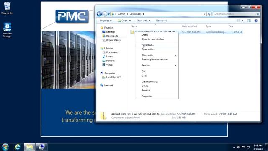Click Admin in the address breadcrumb
Screen dimensions: 268x151
click(x=121, y=14)
